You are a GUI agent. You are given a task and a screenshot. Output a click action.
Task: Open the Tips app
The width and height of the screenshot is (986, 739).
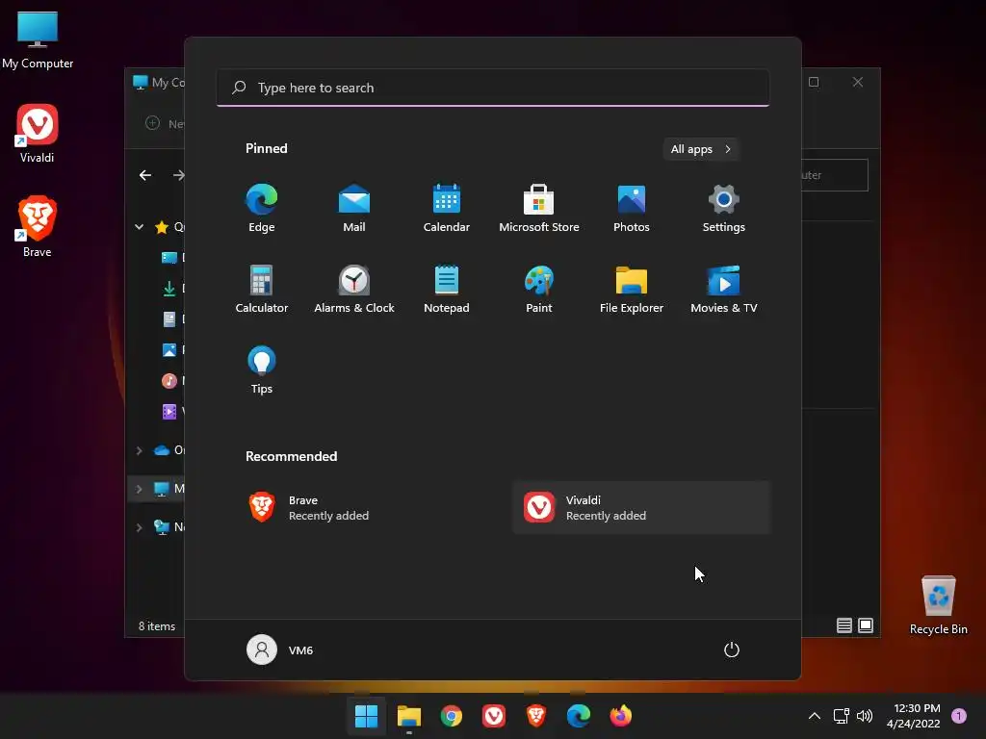tap(262, 369)
